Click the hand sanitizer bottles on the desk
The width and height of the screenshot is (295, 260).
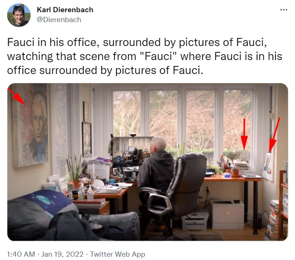[x=85, y=192]
